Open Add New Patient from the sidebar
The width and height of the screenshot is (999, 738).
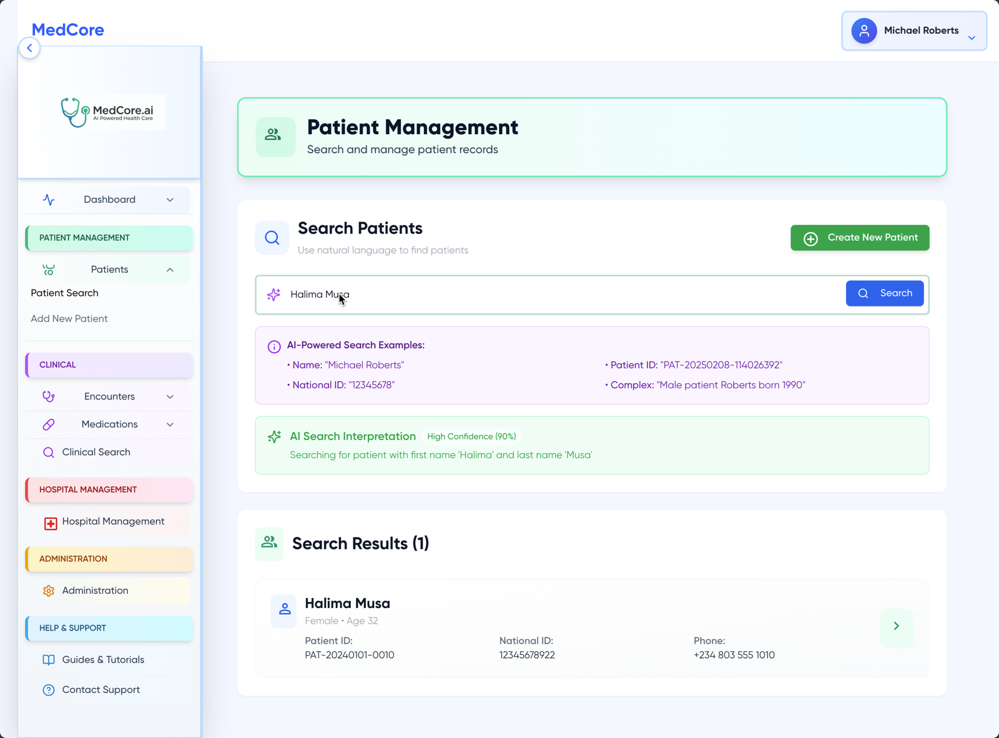tap(69, 318)
